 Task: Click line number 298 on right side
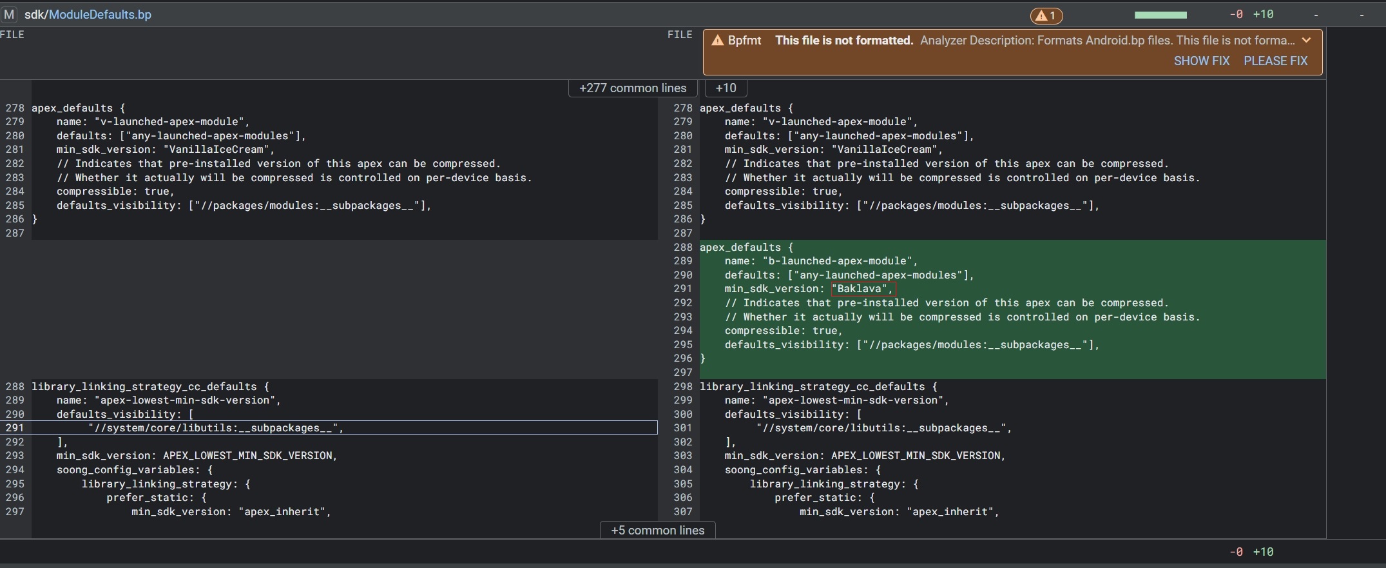(x=683, y=387)
